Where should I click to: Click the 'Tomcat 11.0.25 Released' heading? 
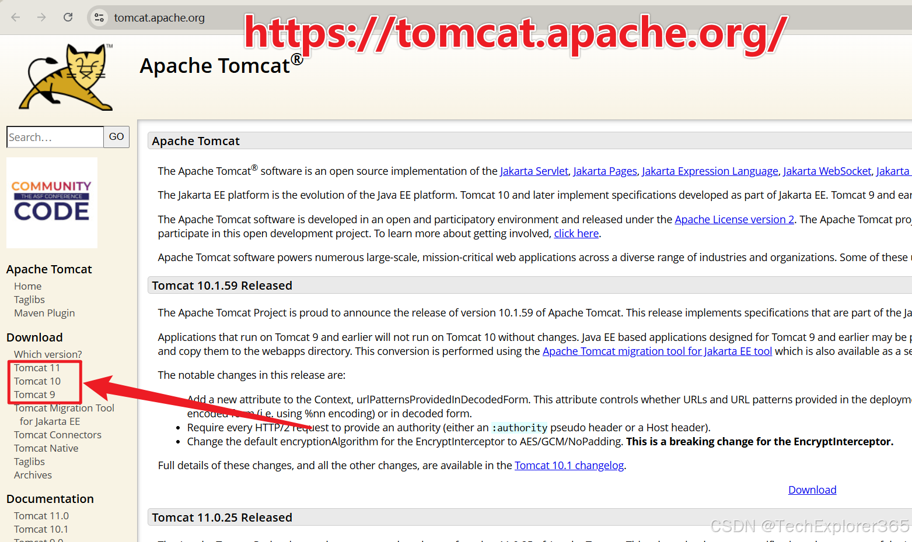coord(222,518)
